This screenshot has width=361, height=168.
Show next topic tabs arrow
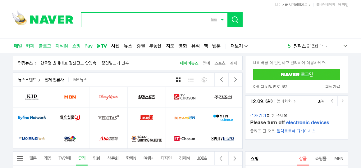235,158
